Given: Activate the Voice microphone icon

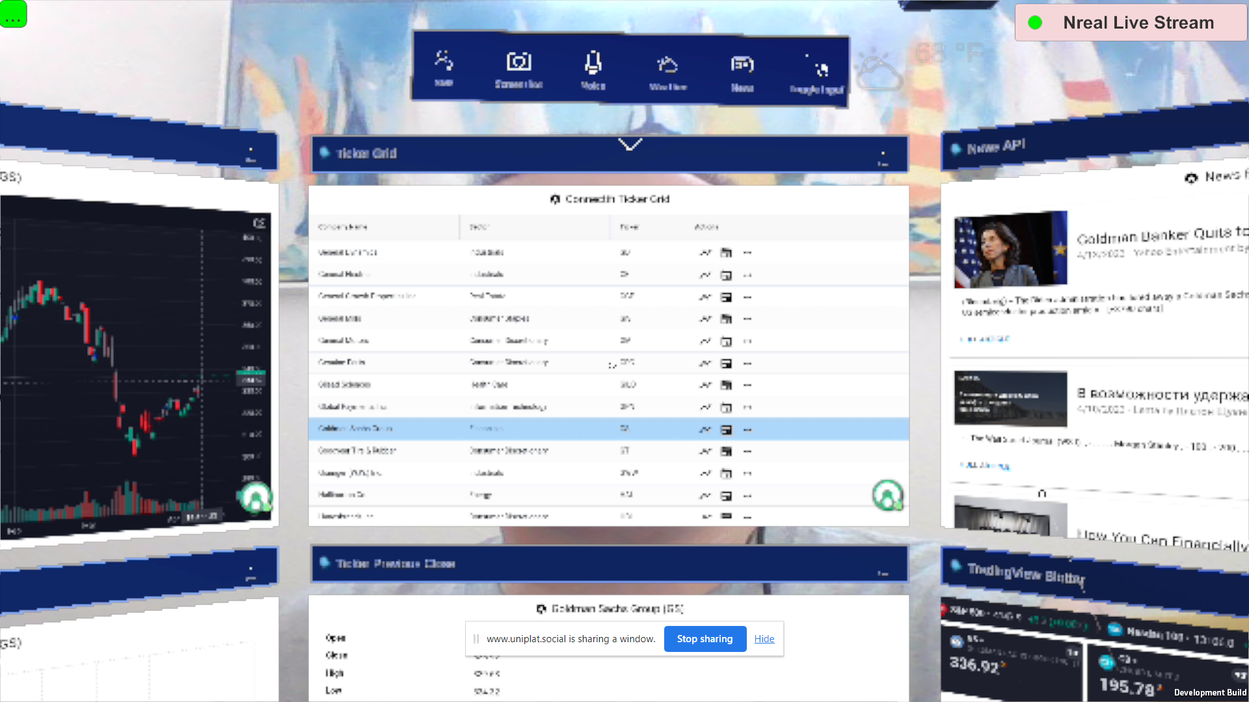Looking at the screenshot, I should [x=593, y=63].
